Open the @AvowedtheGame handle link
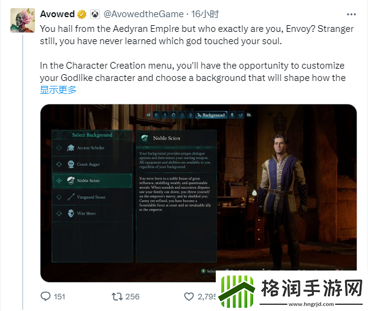Viewport: 369px width, 311px height. 143,14
